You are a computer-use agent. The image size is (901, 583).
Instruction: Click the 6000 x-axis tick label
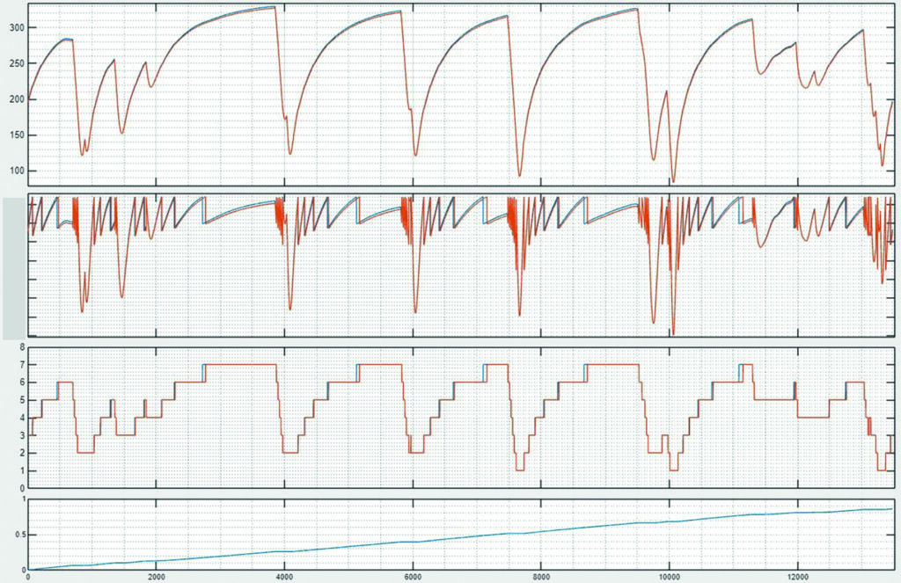coord(412,576)
